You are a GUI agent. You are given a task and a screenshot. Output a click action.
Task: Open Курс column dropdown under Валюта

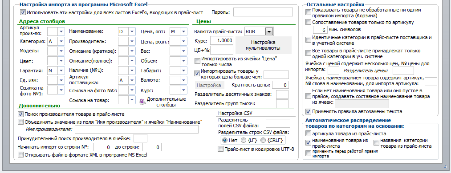[183, 90]
